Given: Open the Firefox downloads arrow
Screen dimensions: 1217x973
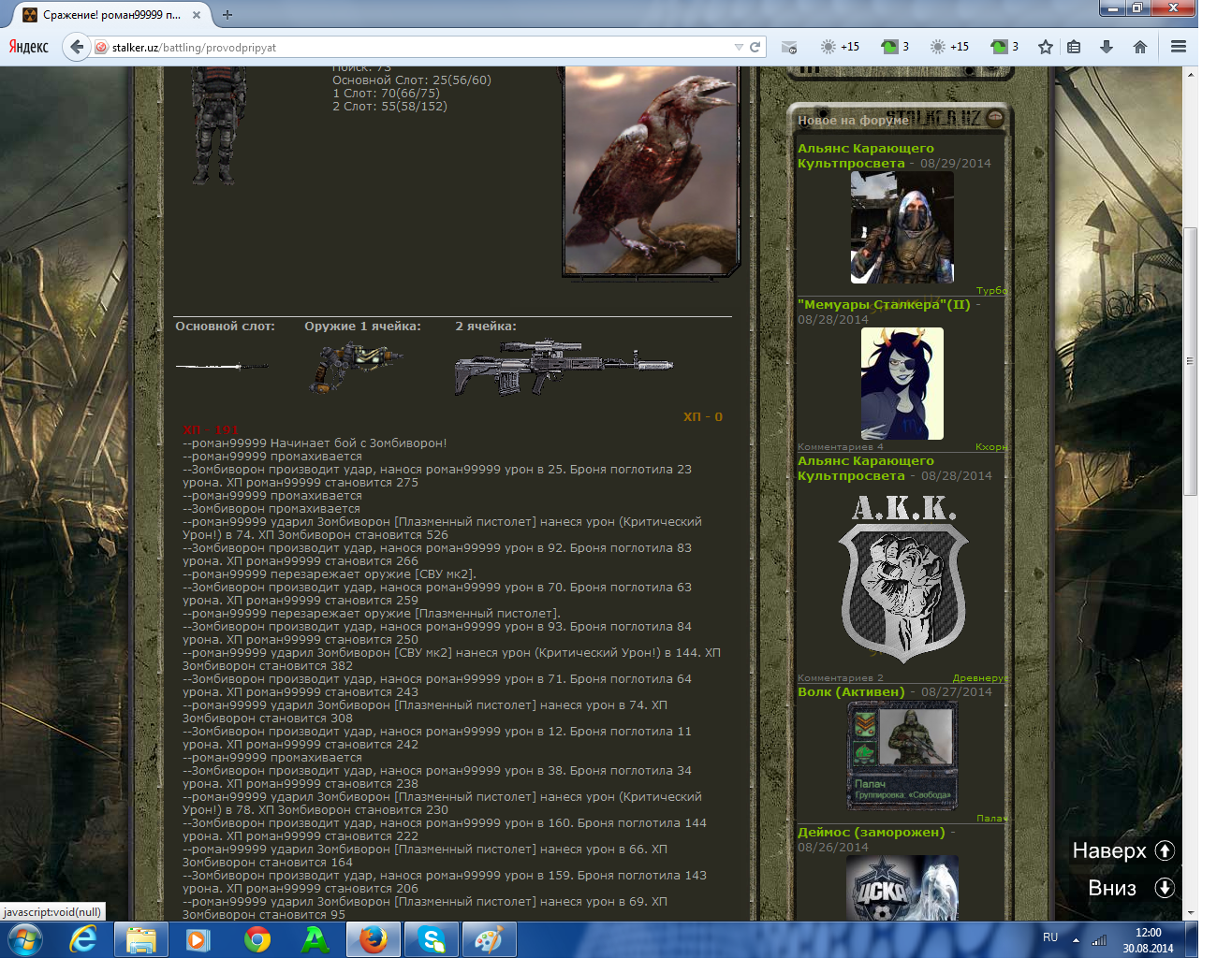Looking at the screenshot, I should coord(1107,47).
